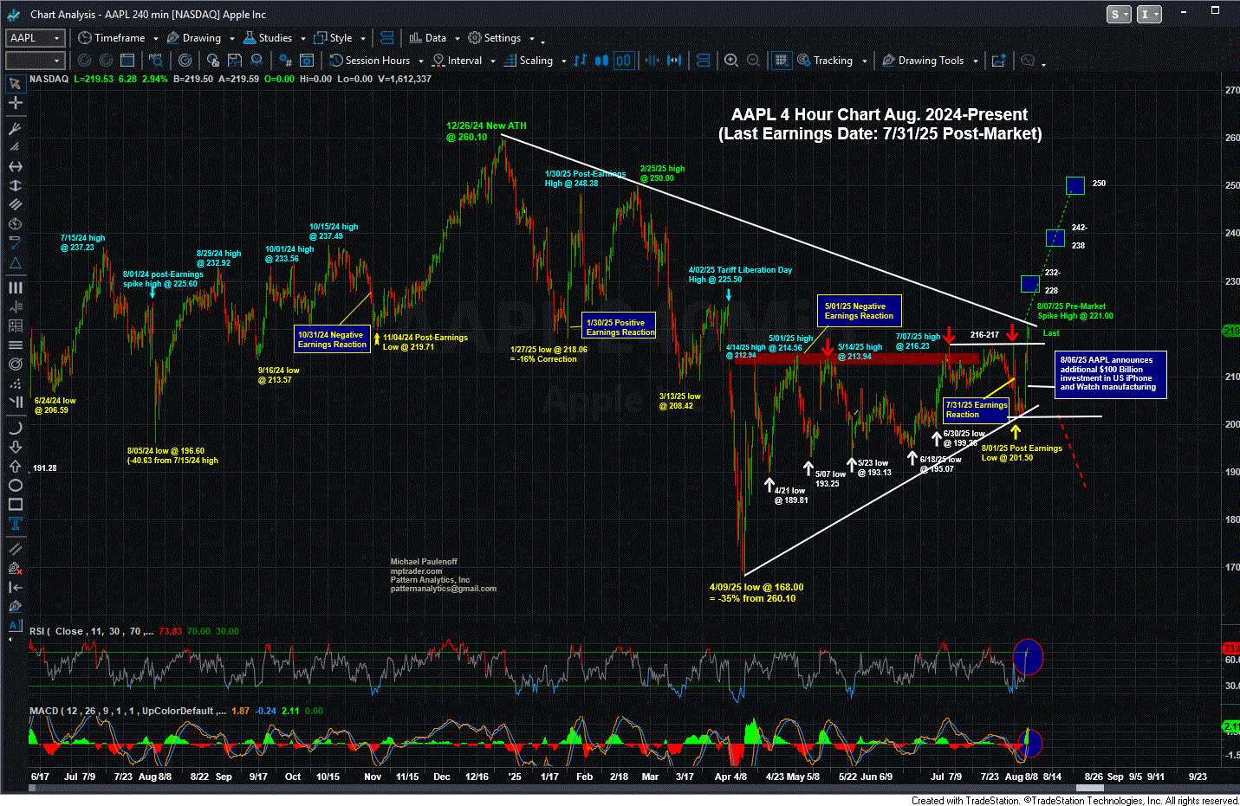This screenshot has width=1240, height=806.
Task: Click the expand bar spacing icon
Action: tap(674, 60)
